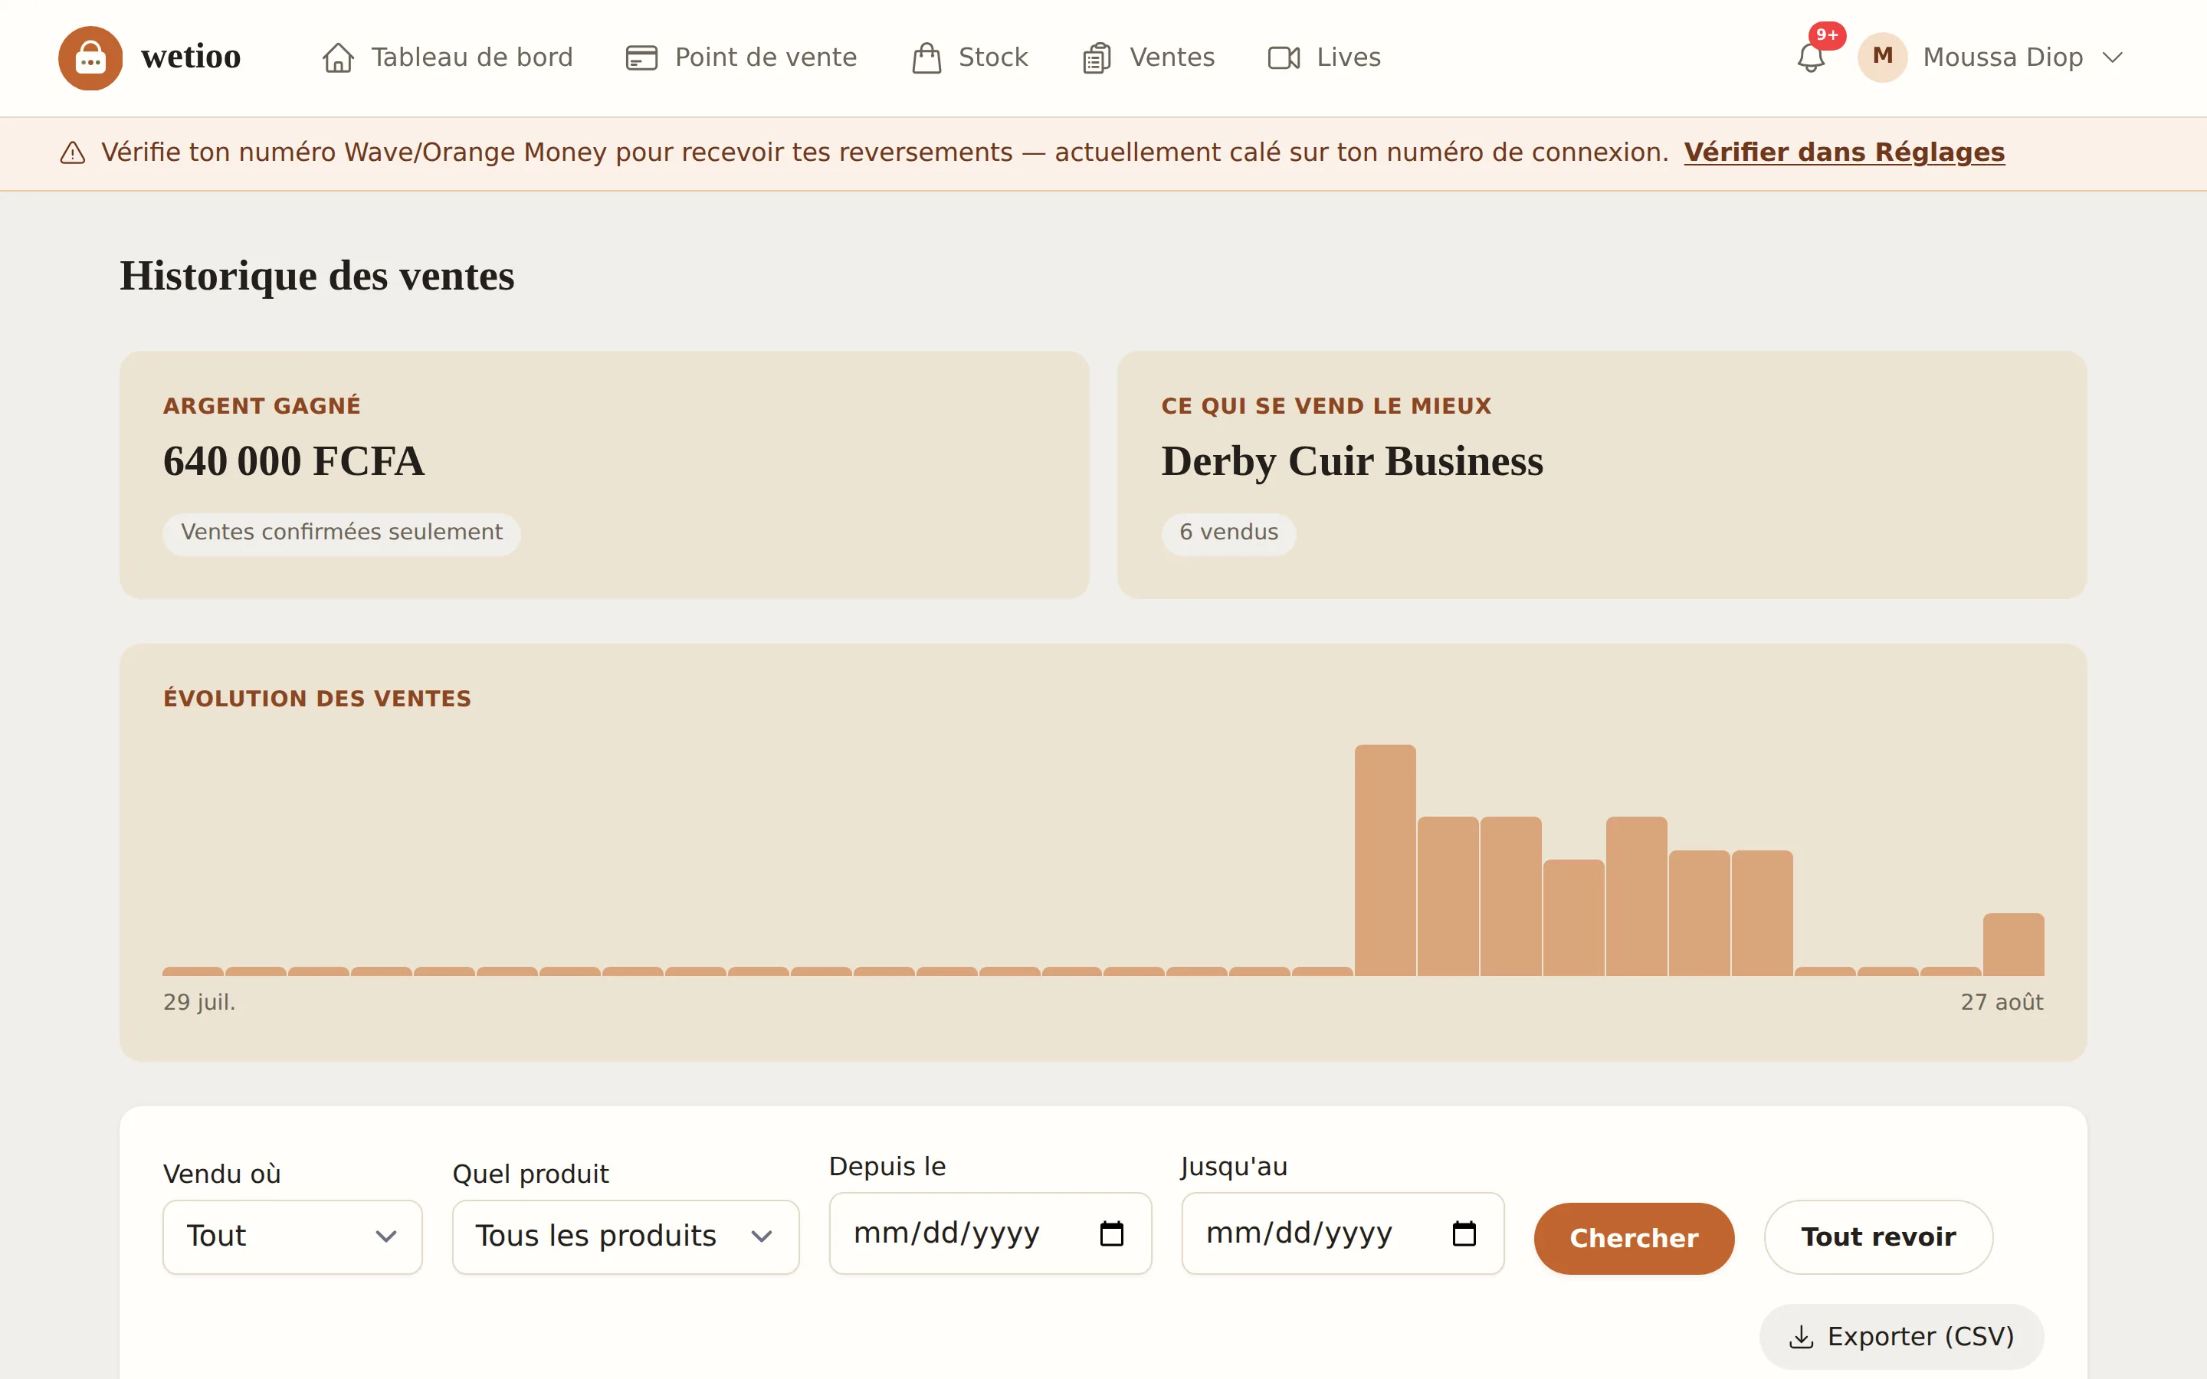Click the 9+ notification badge
The image size is (2207, 1379).
(x=1827, y=35)
